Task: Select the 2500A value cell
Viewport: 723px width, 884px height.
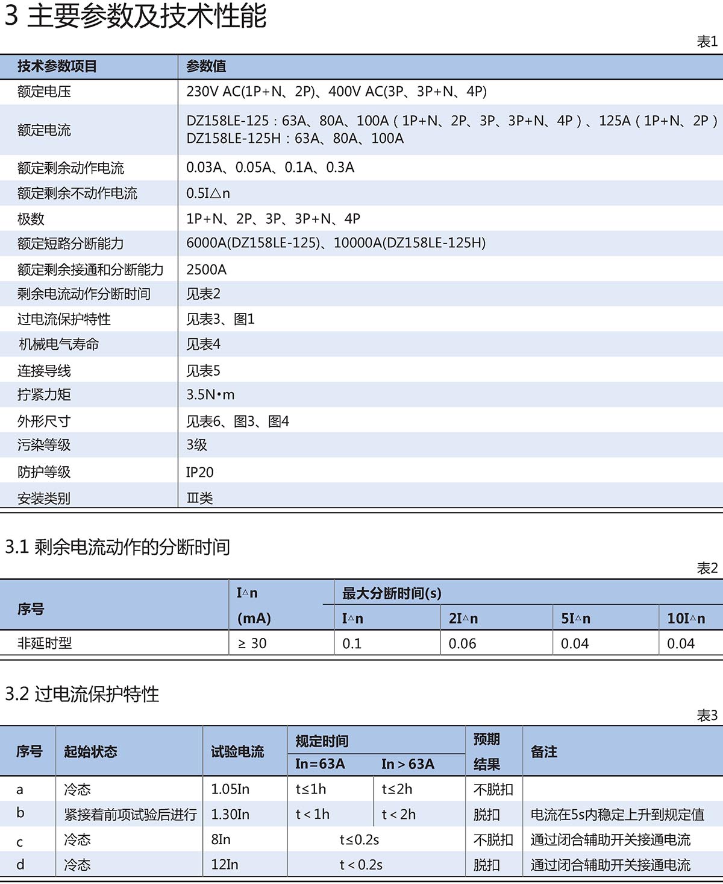Action: 206,270
